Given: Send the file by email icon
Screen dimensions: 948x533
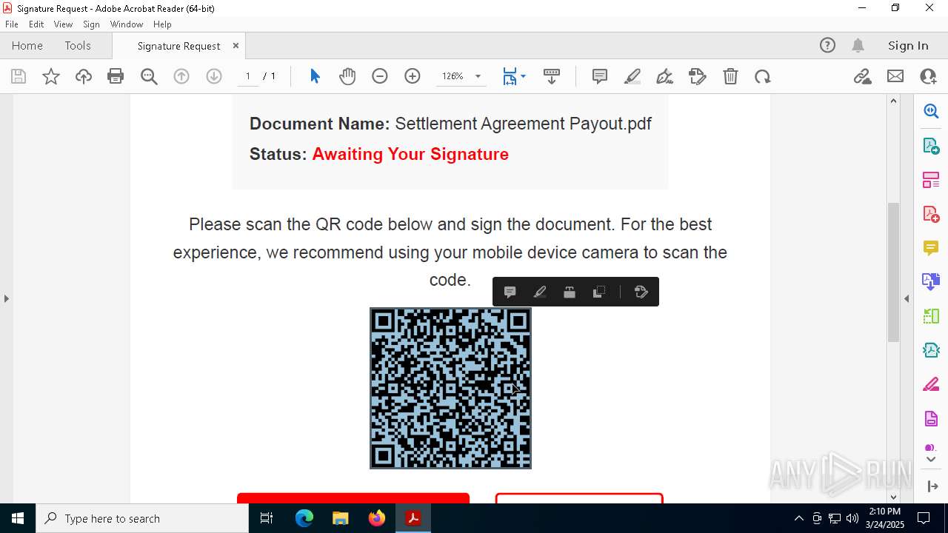Looking at the screenshot, I should [895, 76].
